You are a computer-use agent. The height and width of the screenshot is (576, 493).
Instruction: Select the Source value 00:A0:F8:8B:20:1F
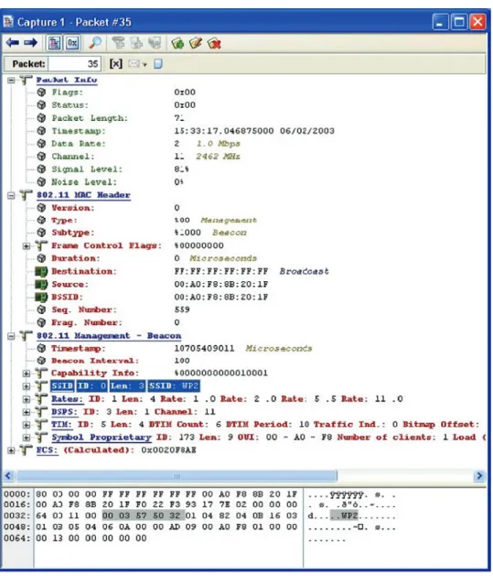[x=221, y=285]
